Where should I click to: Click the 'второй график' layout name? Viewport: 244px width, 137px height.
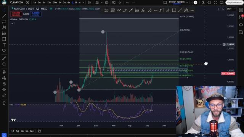click(x=177, y=2)
